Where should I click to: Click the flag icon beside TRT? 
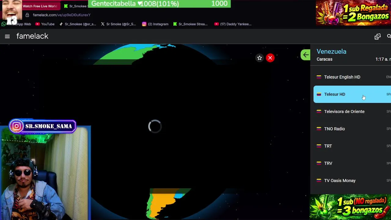click(319, 146)
